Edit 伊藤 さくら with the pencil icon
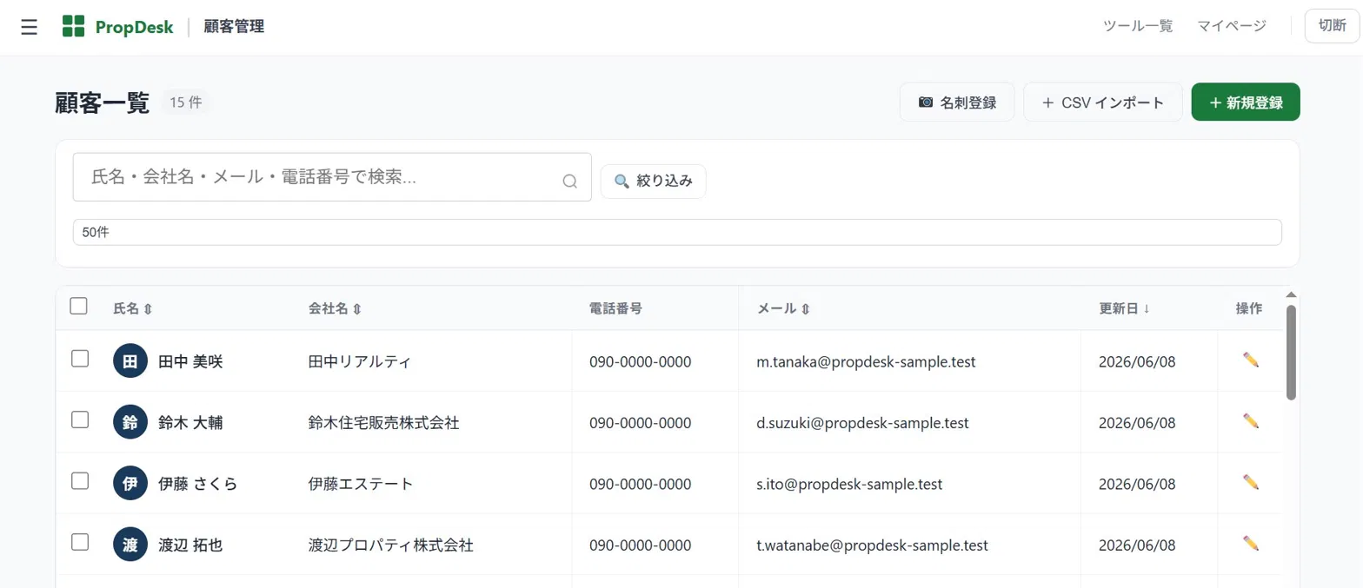This screenshot has width=1363, height=588. click(1251, 482)
